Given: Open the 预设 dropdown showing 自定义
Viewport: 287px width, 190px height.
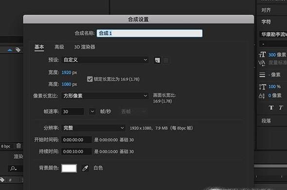Looking at the screenshot, I should pos(105,60).
